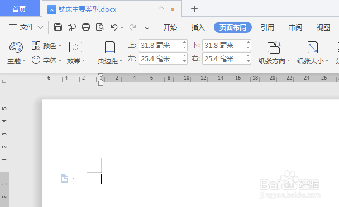
Task: Open the 字体 dropdown arrow
Action: [x=60, y=60]
